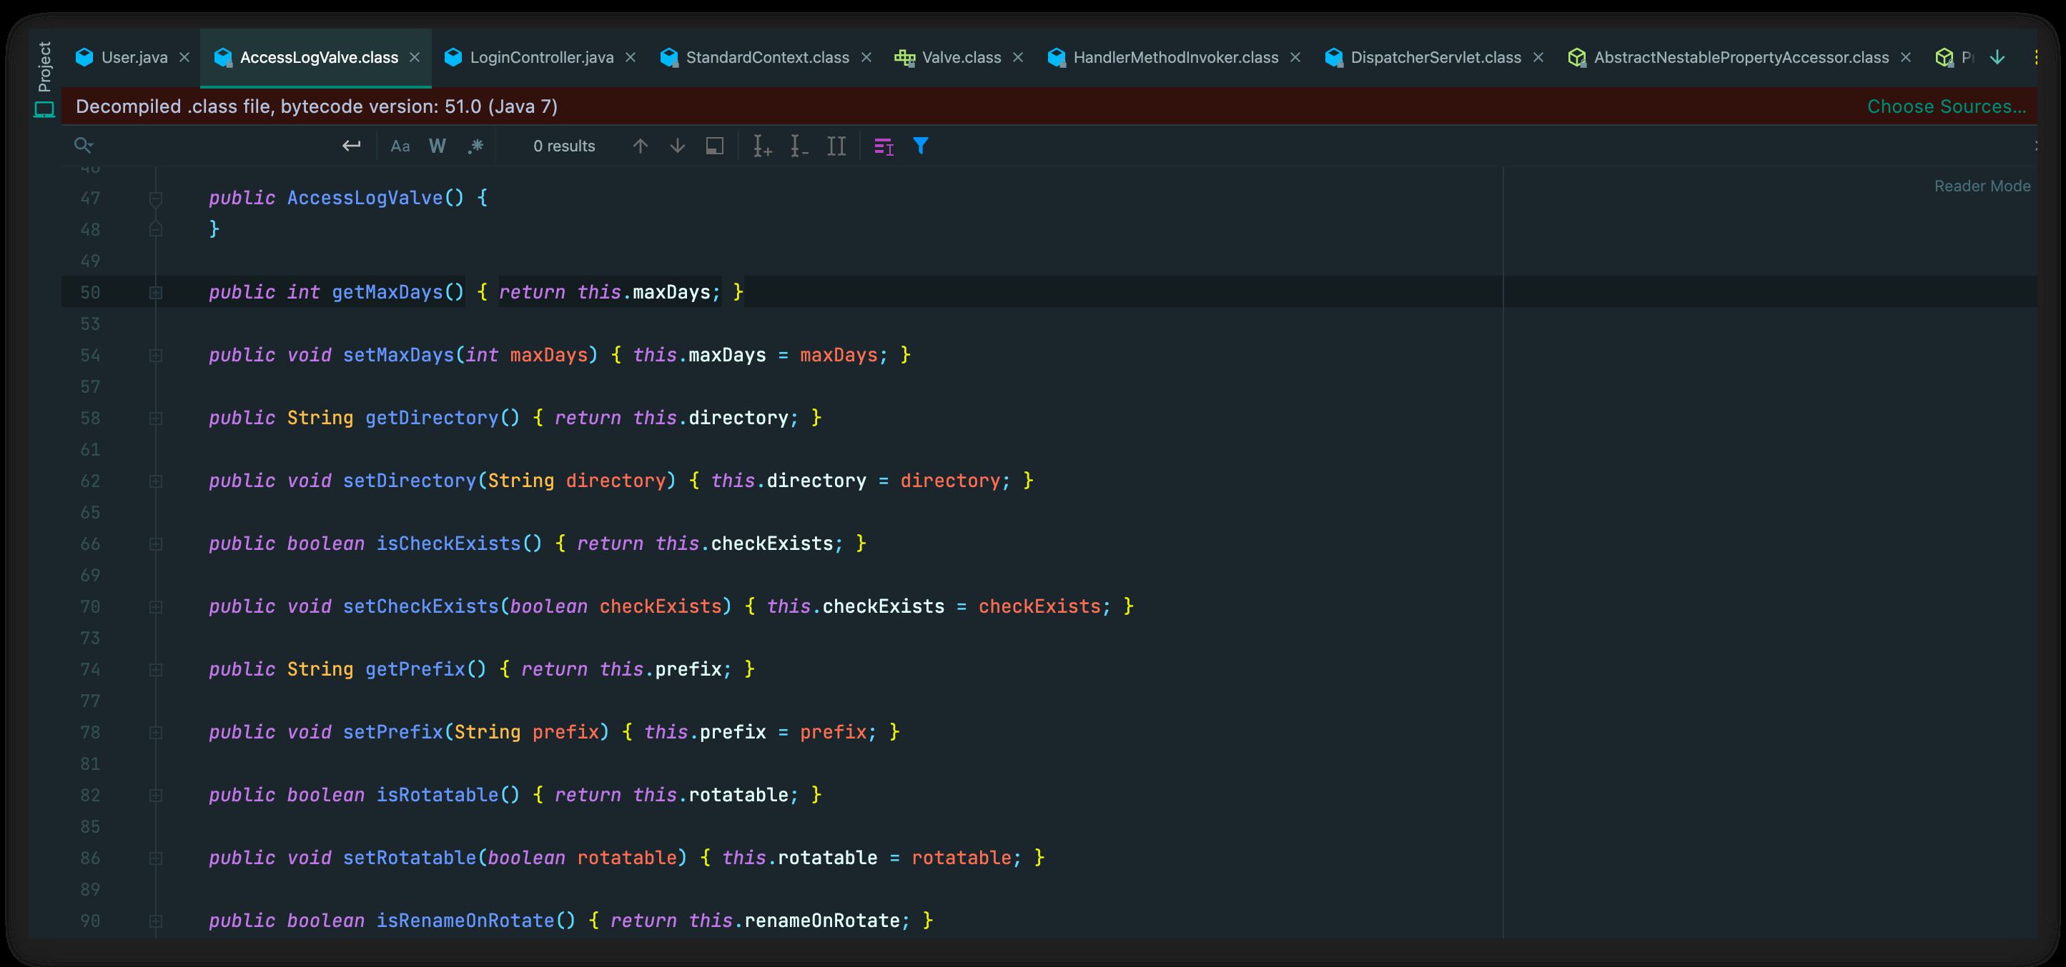This screenshot has width=2066, height=967.
Task: Toggle multiline search mode icon
Action: pyautogui.click(x=884, y=146)
